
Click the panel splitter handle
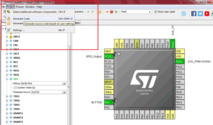click(x=69, y=87)
